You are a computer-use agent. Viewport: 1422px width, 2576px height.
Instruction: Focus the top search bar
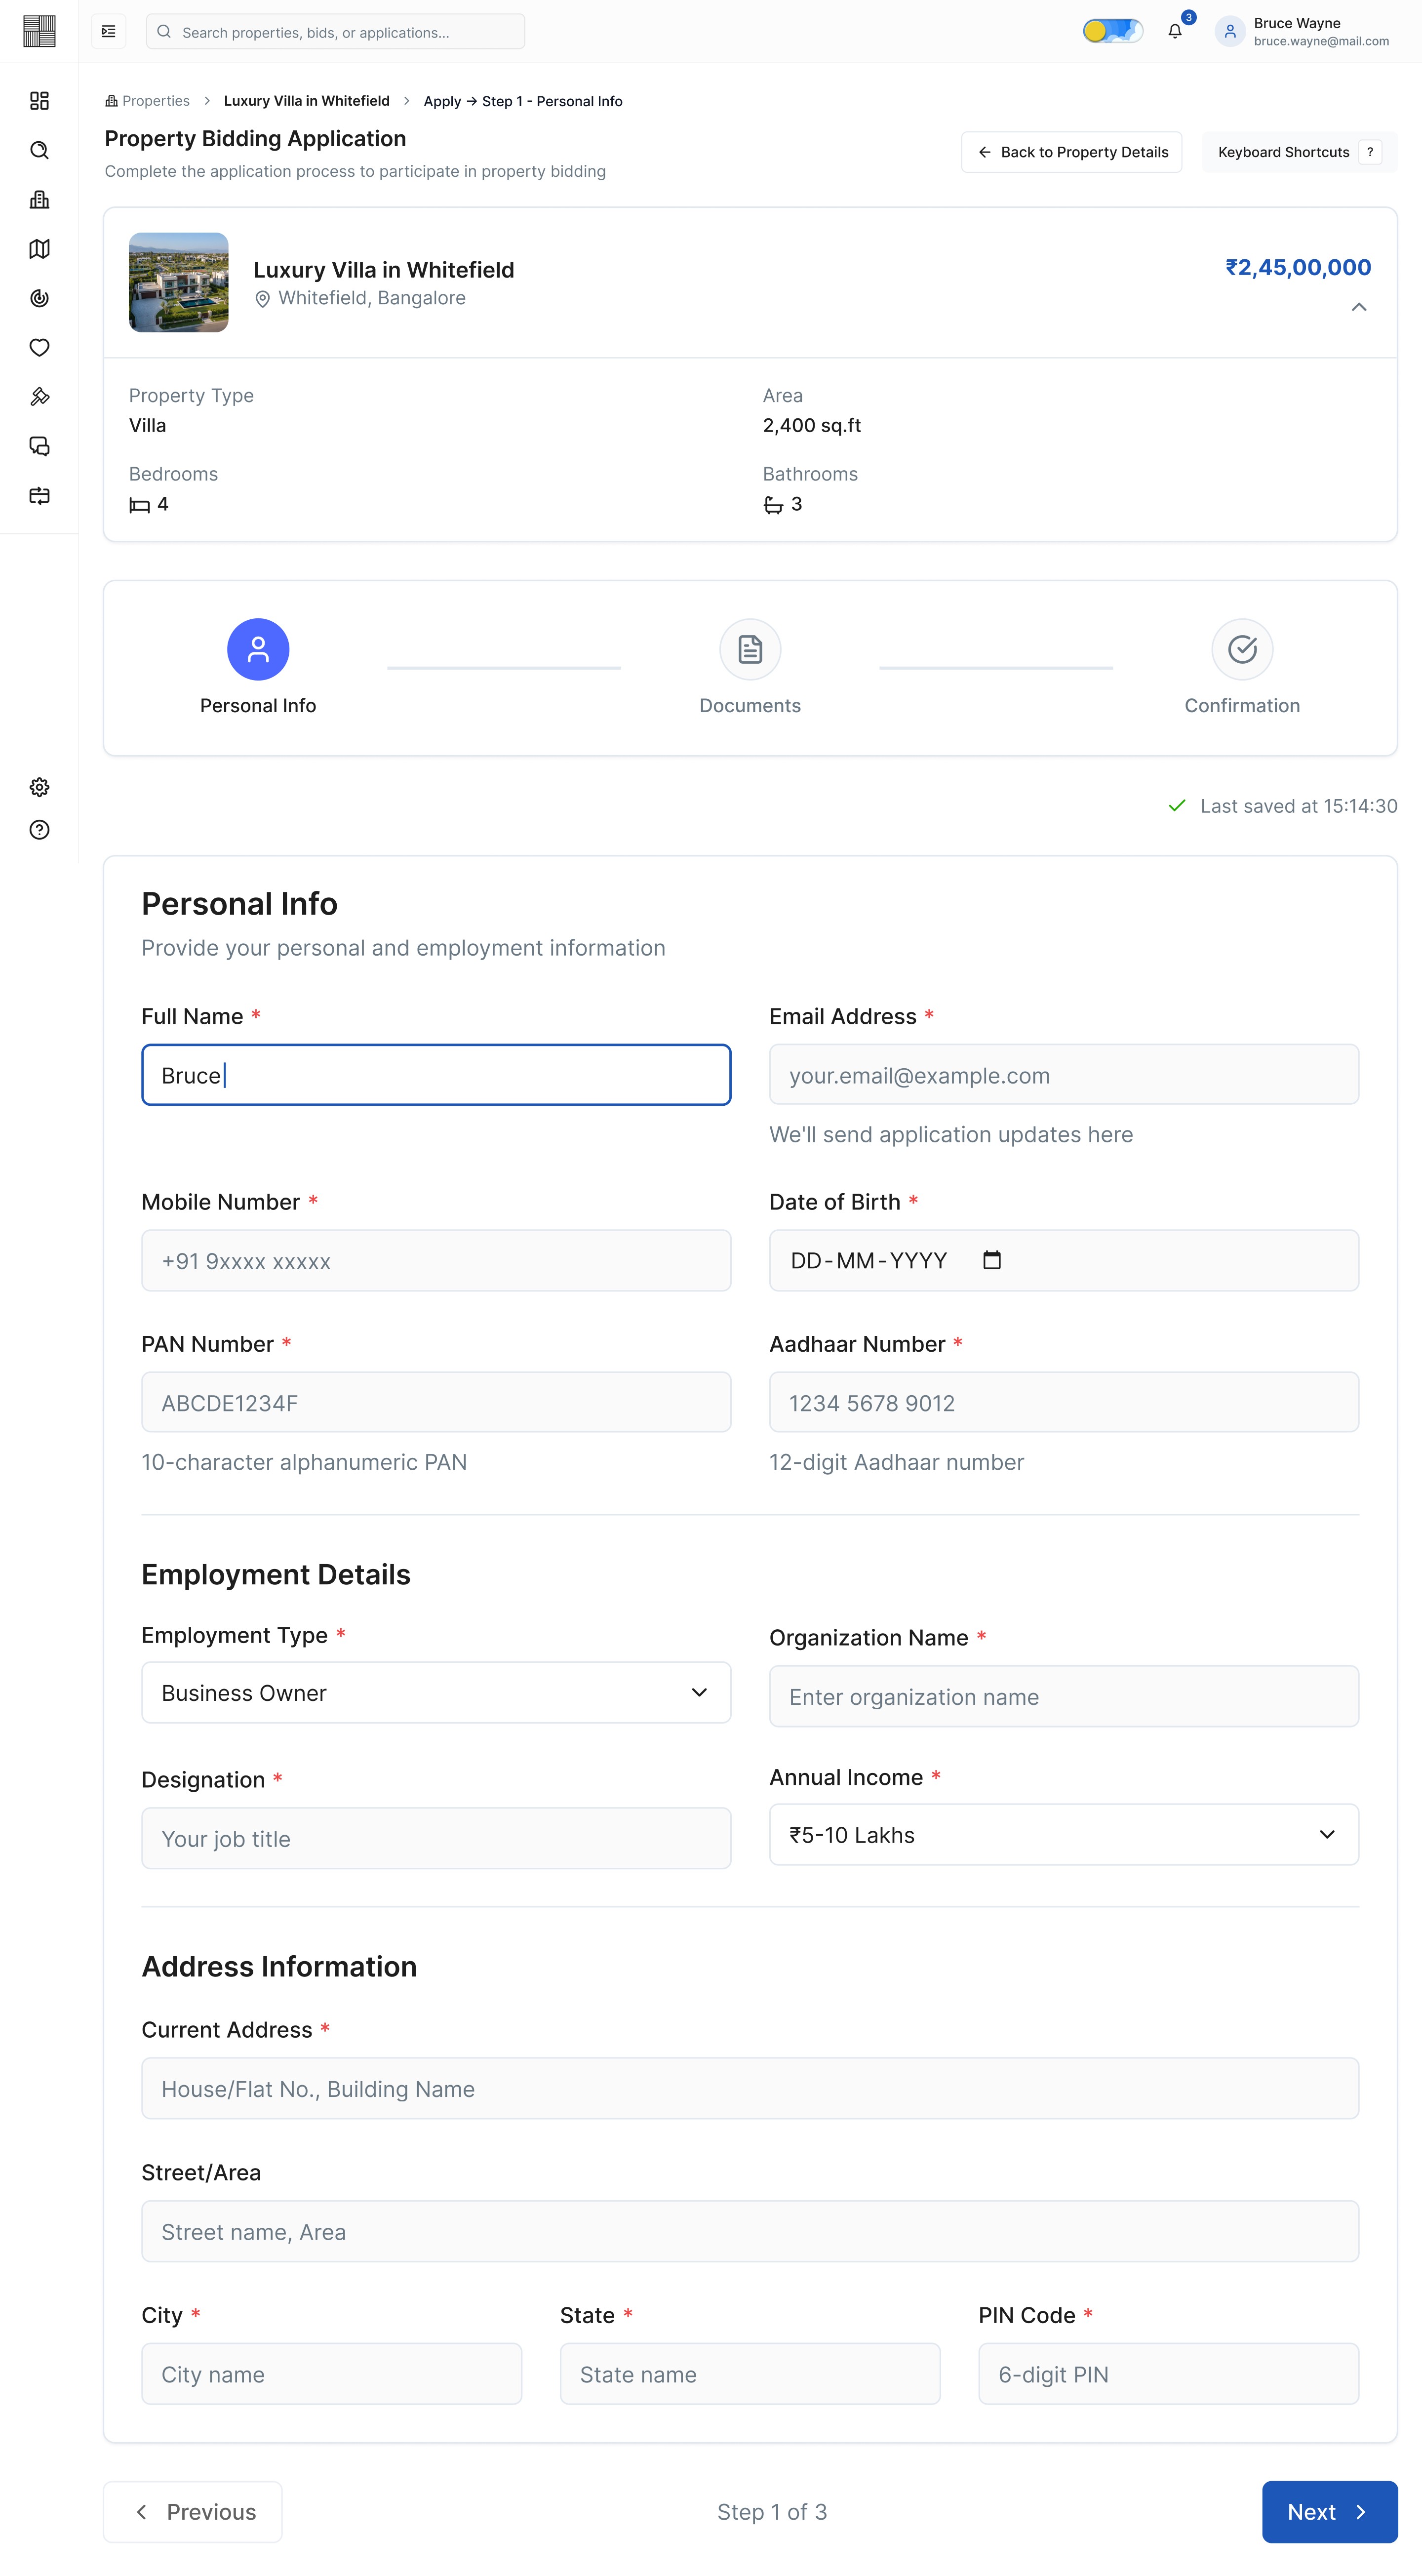click(x=336, y=31)
